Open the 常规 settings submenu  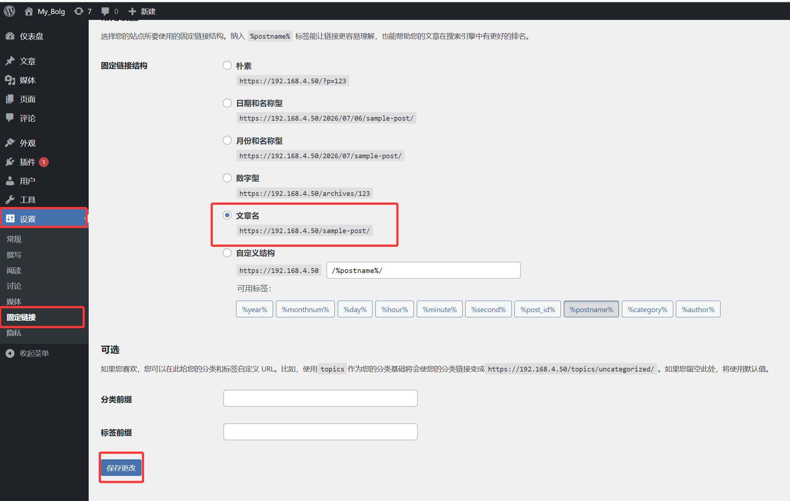coord(14,239)
